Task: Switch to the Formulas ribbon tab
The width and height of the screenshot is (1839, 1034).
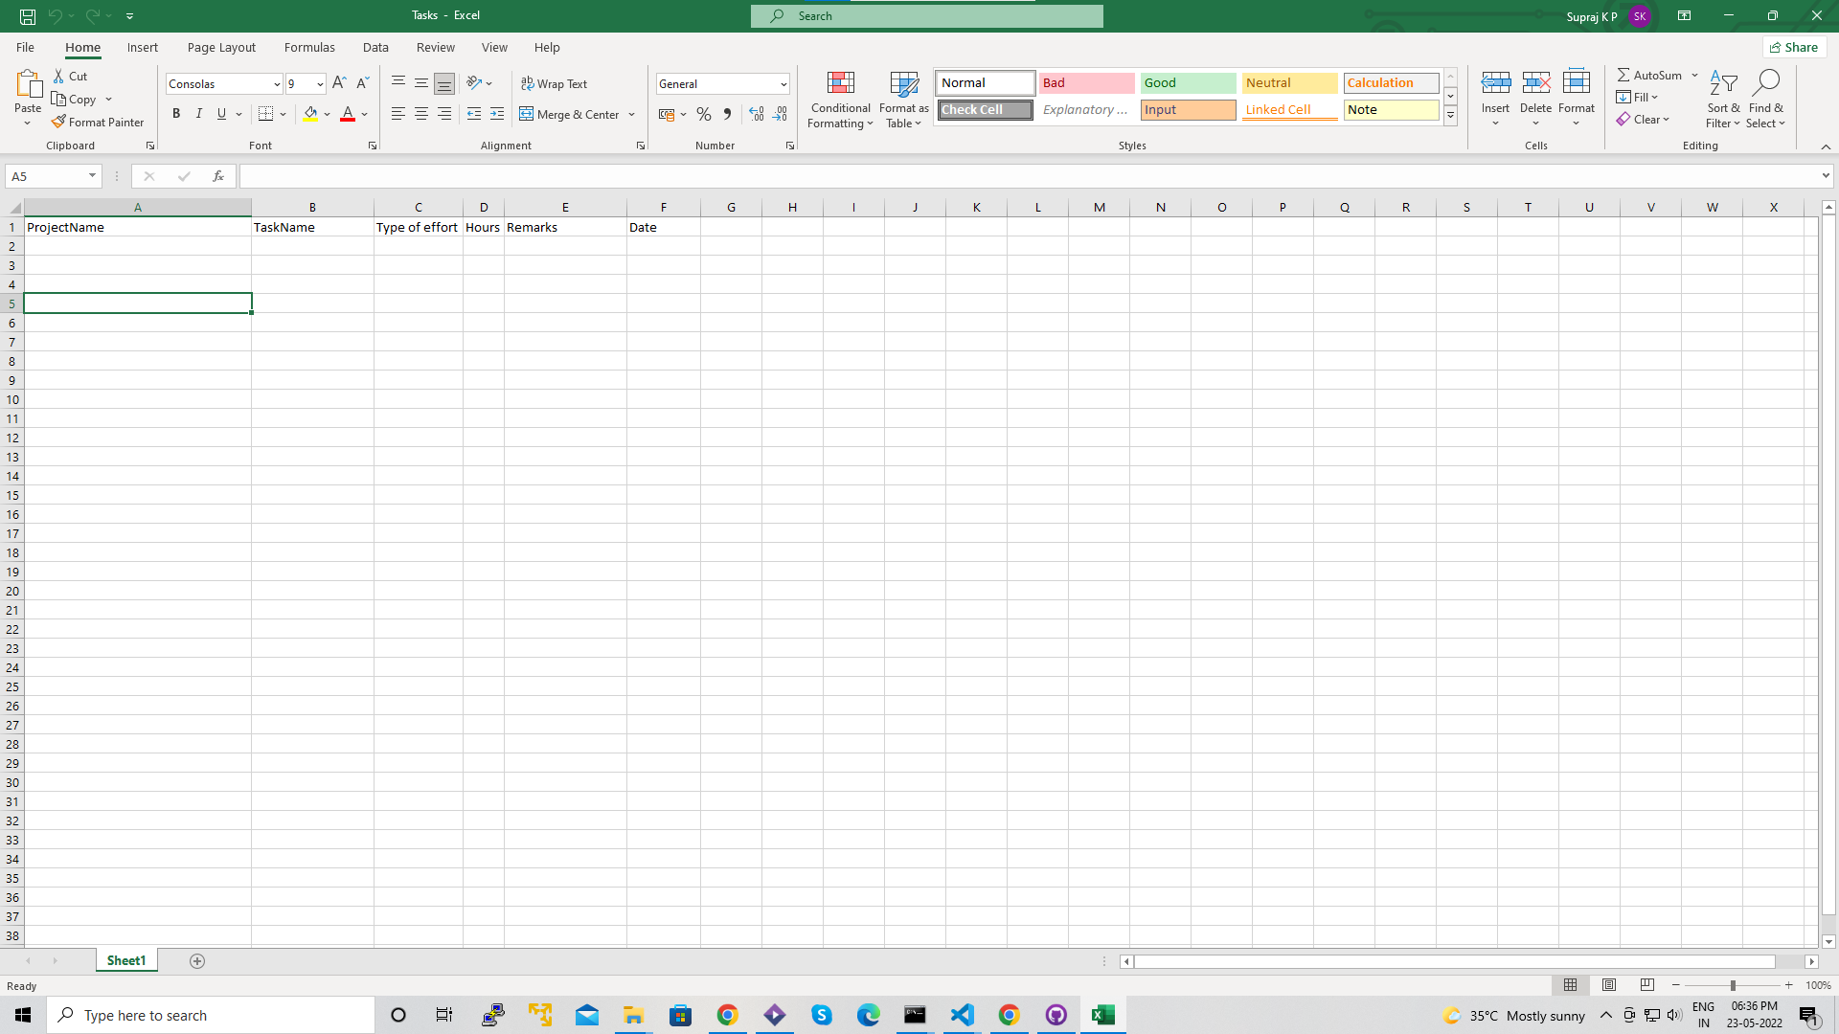Action: pyautogui.click(x=309, y=47)
